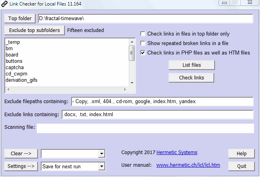Image resolution: width=260 pixels, height=177 pixels.
Task: Click the list's scroll up arrow
Action: 132,42
